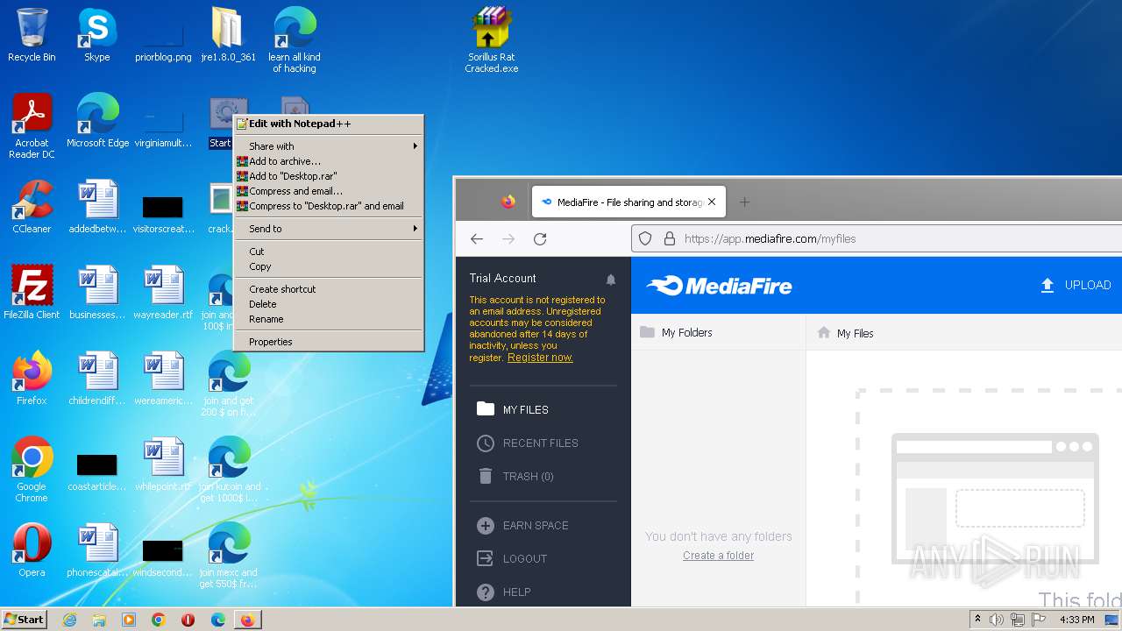Choose Edit with Notepad++
This screenshot has height=631, width=1122.
click(x=329, y=124)
